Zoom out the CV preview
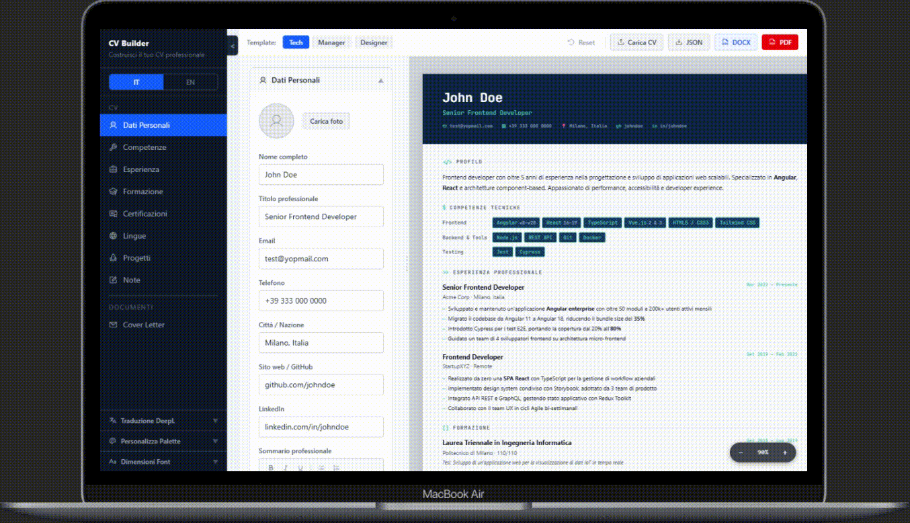Viewport: 910px width, 523px height. click(741, 452)
